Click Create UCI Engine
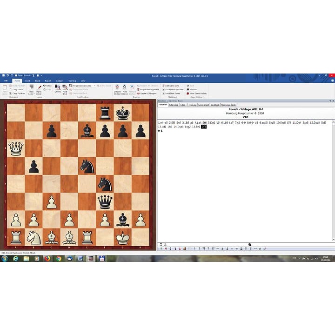Image resolution: width=335 pixels, height=335 pixels. [147, 94]
